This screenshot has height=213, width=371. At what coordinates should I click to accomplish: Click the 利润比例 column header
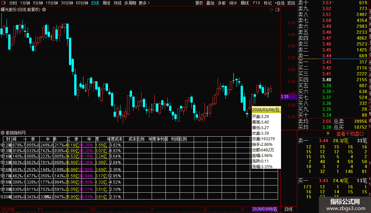(179, 139)
